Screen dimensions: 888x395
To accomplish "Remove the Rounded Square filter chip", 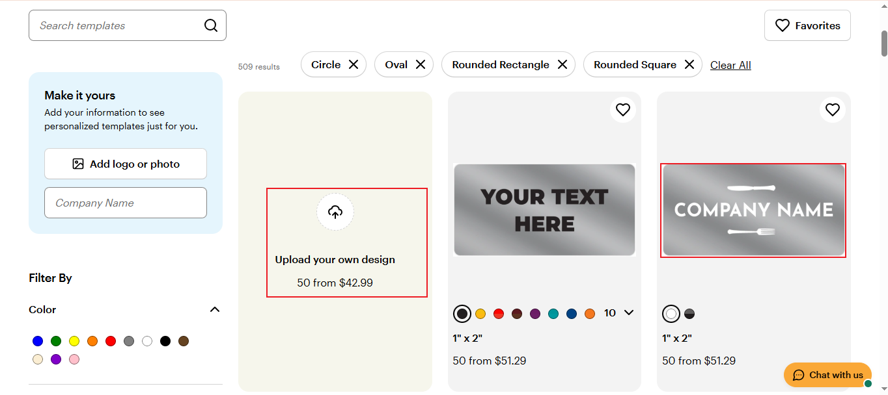I will [689, 64].
